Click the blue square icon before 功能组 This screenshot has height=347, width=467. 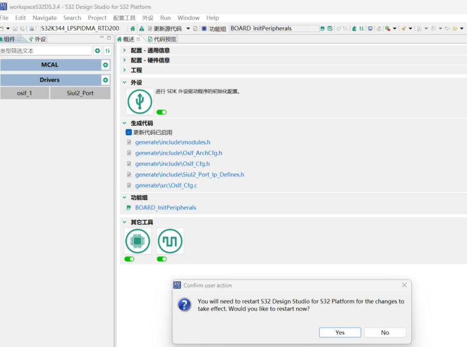click(x=204, y=28)
